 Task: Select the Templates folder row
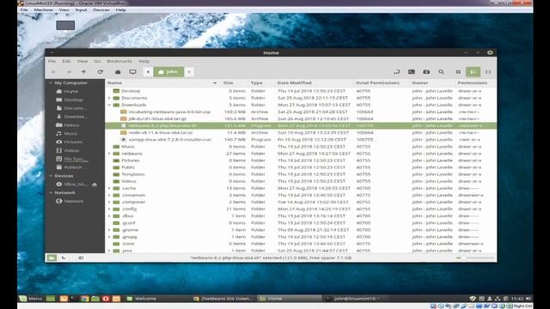point(301,174)
